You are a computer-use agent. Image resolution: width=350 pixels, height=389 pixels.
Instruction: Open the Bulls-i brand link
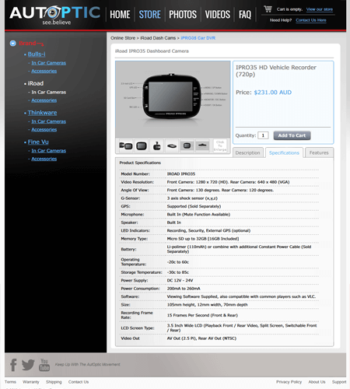tap(37, 54)
